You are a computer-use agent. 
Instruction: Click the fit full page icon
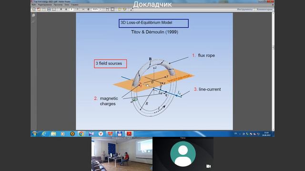[112, 9]
